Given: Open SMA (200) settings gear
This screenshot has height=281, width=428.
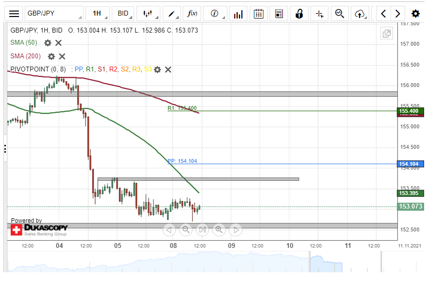Looking at the screenshot, I should click(x=51, y=56).
